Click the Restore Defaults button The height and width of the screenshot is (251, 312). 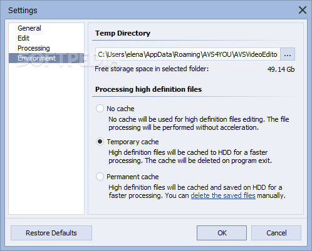tap(51, 233)
